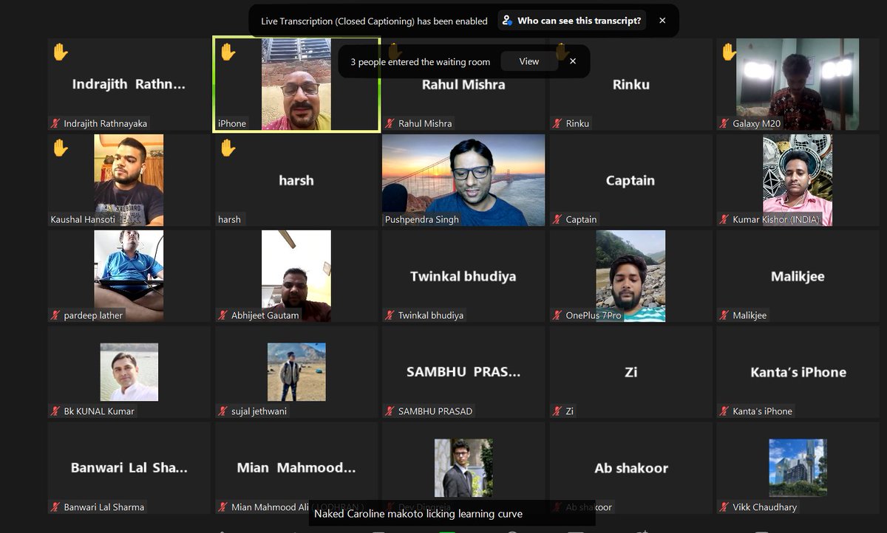The image size is (887, 533).
Task: Click the large 'Twinkal bhudiya' name
Action: (x=463, y=277)
